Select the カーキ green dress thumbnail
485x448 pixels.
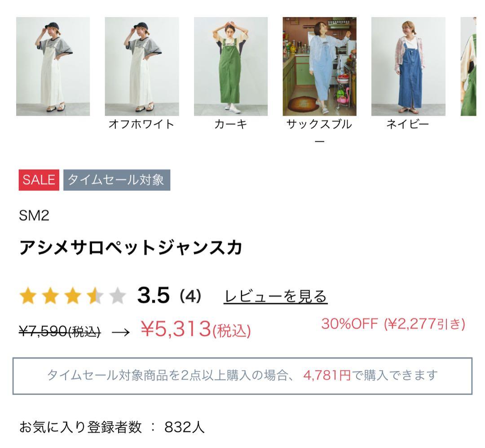(x=231, y=66)
